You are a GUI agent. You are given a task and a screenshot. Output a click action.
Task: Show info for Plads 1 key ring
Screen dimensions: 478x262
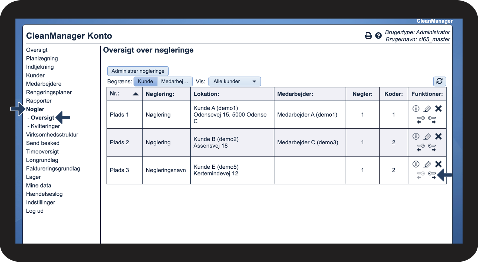[416, 108]
